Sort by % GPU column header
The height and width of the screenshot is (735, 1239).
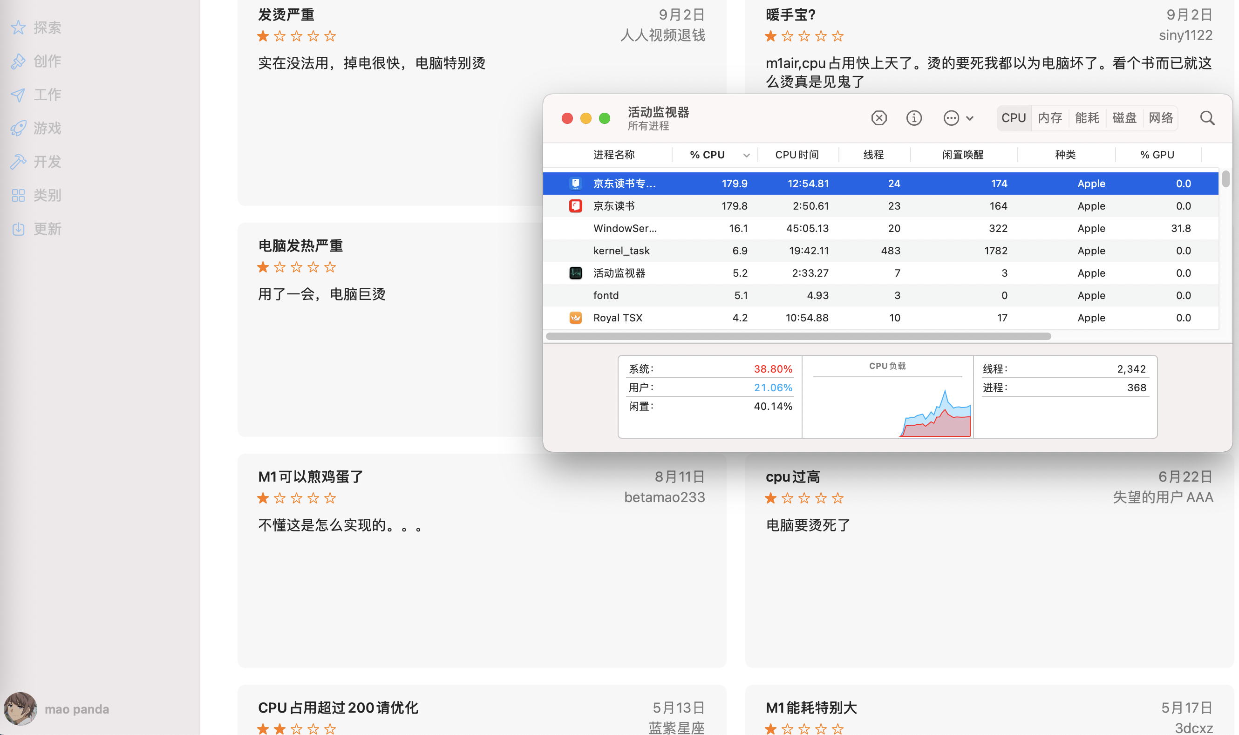tap(1157, 155)
